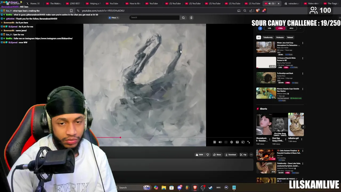Open Winter Jazz And Cozy Atmosphere thumbnail
The width and height of the screenshot is (341, 192).
(266, 47)
